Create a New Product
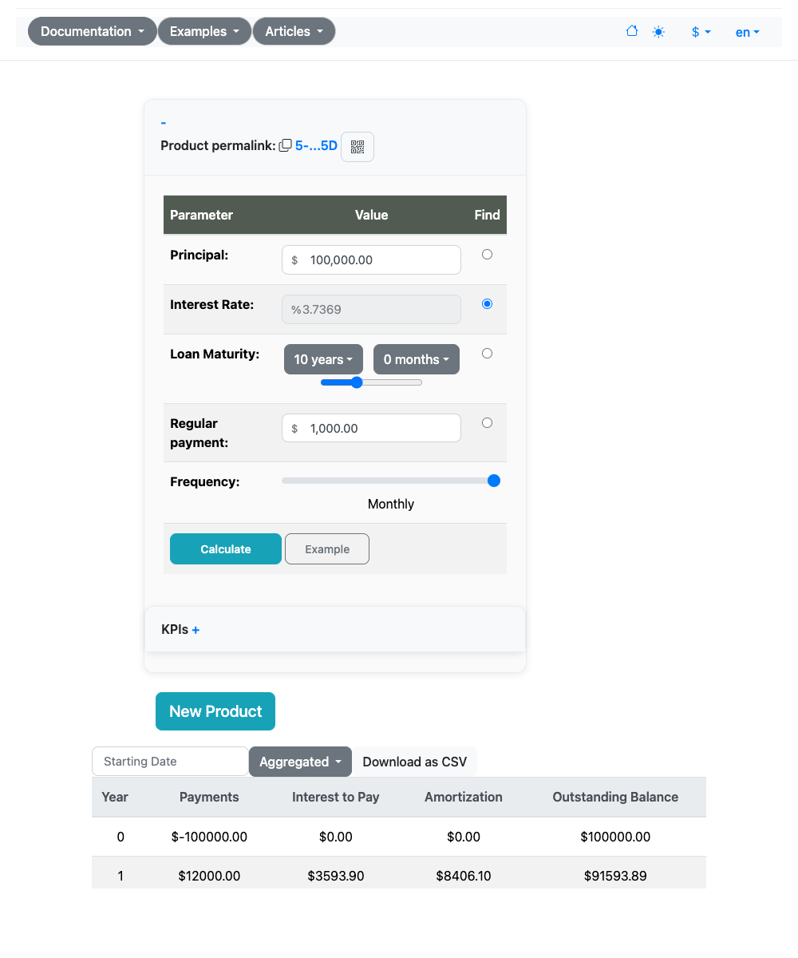This screenshot has height=958, width=798. [215, 711]
